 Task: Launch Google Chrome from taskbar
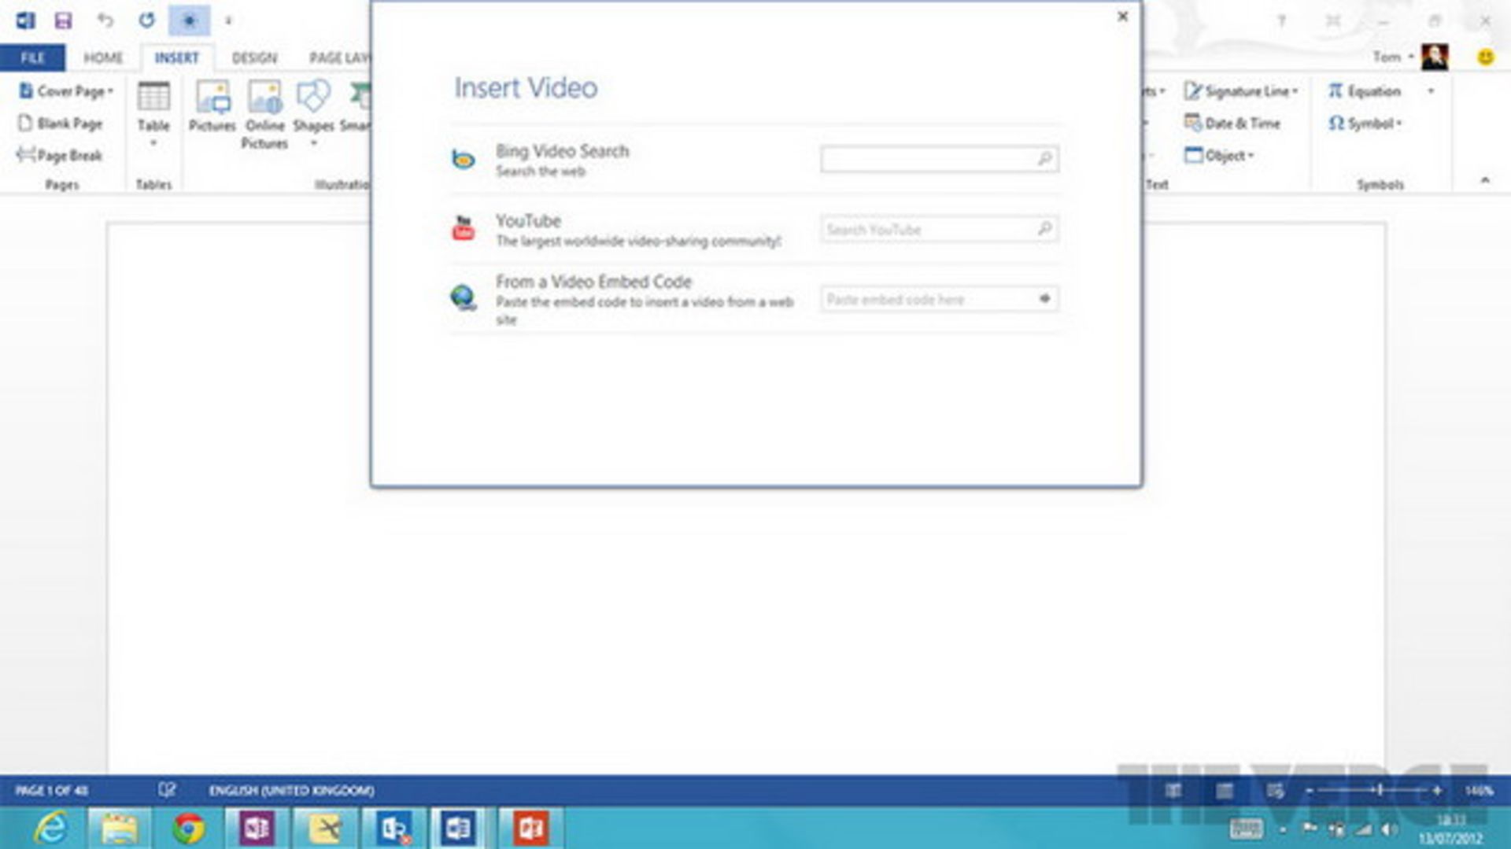pos(189,828)
